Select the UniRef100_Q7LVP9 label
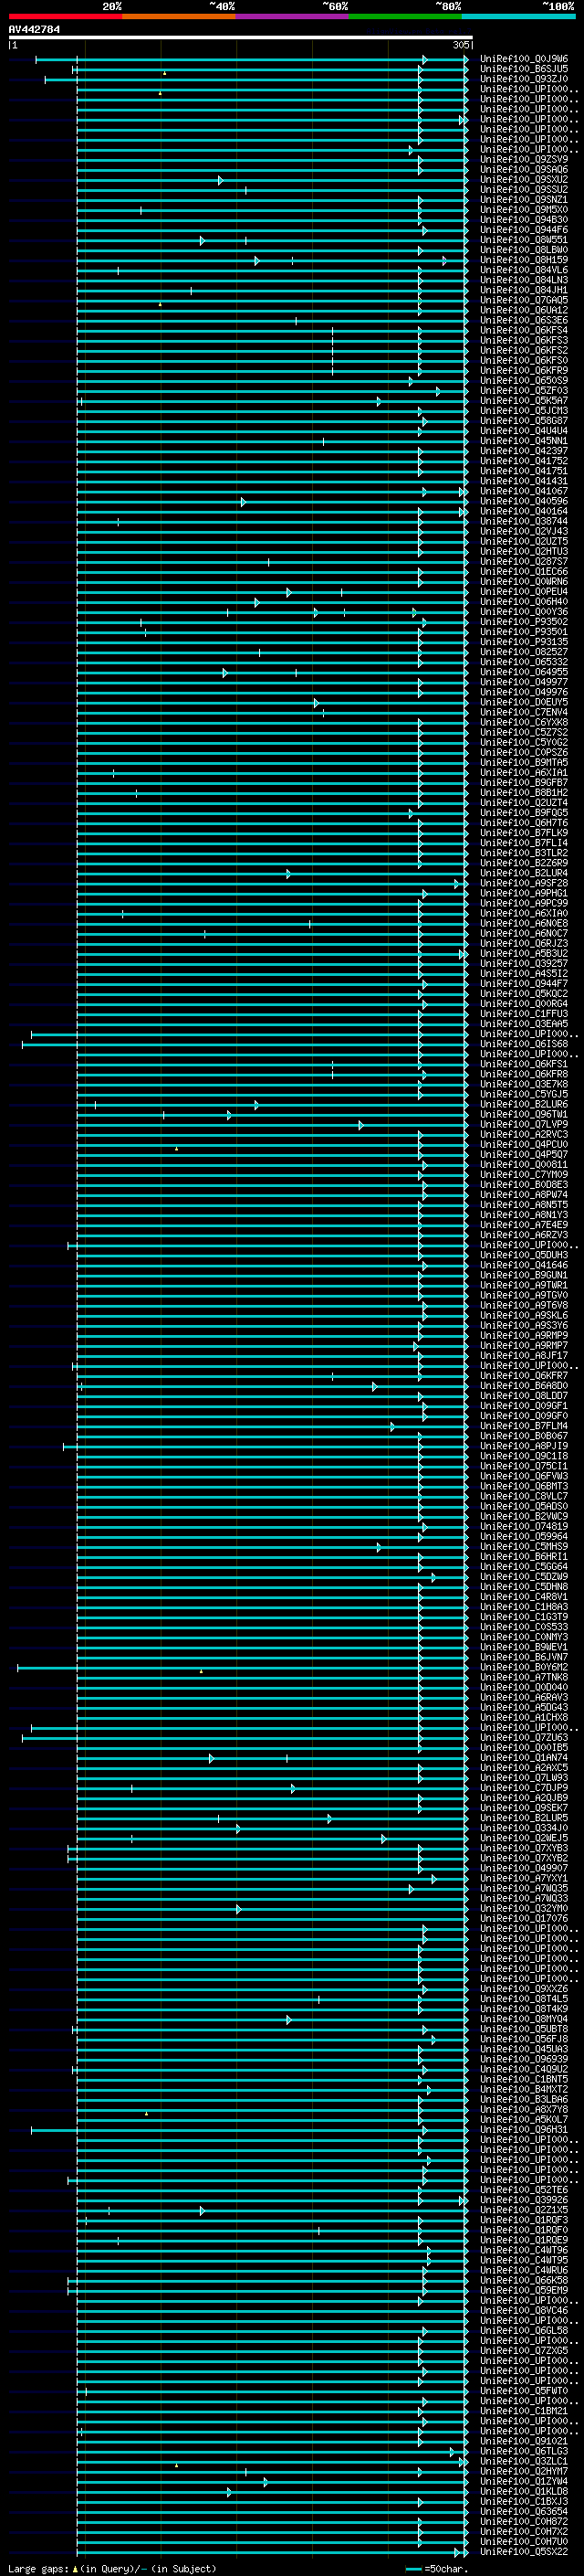This screenshot has width=584, height=2576. click(x=524, y=1124)
